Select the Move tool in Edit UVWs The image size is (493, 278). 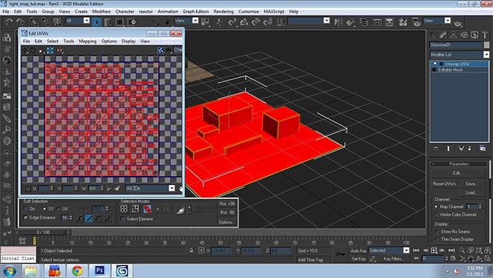[x=25, y=50]
